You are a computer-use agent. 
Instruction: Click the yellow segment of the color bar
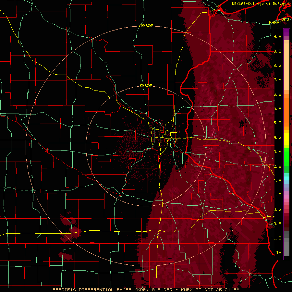click(286, 139)
